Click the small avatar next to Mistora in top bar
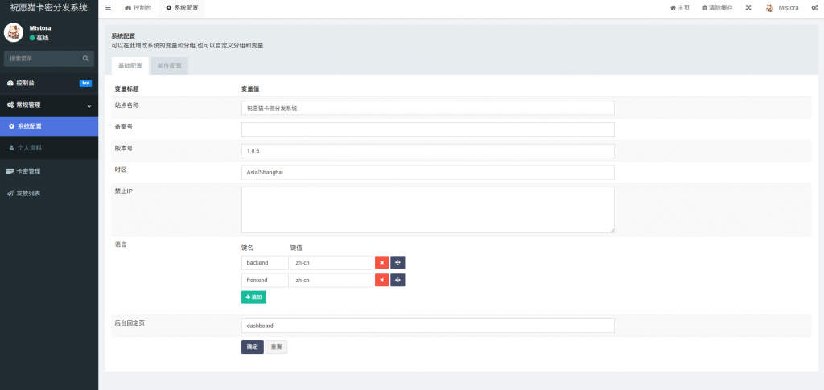Viewport: 824px width, 390px height. [x=769, y=8]
